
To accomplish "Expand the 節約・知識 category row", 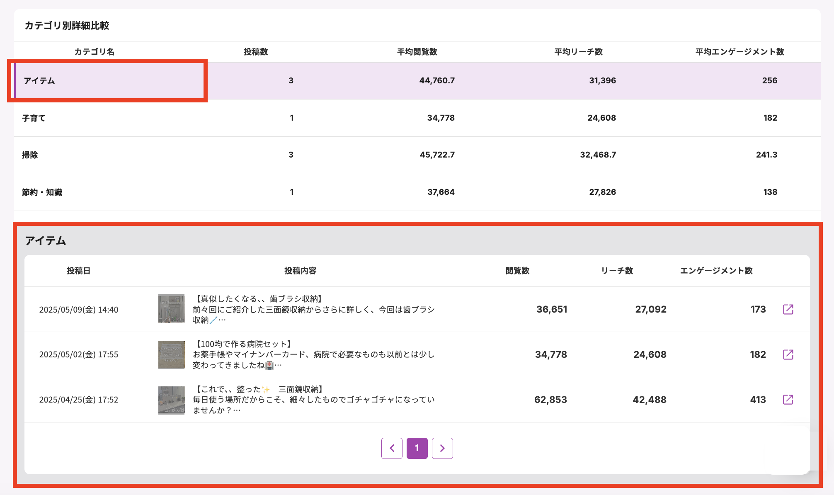I will click(x=42, y=192).
